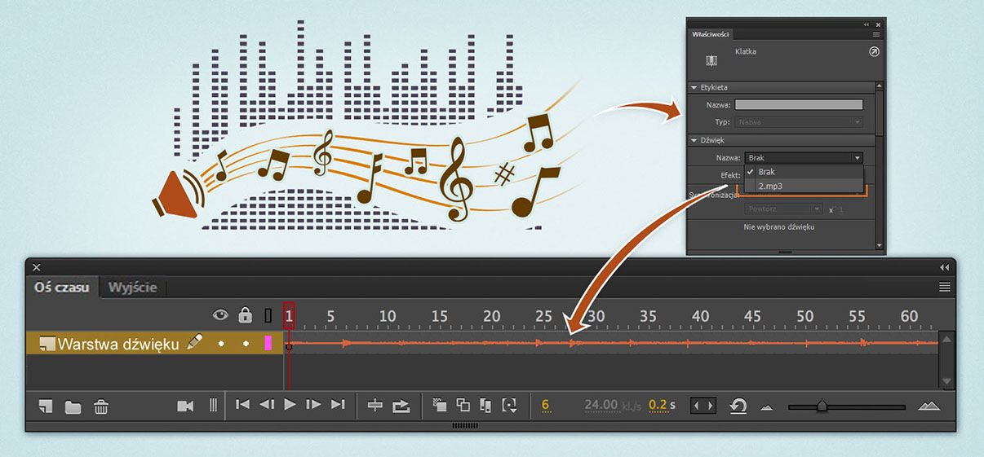
Task: Switch to the Oś czasu tab
Action: pyautogui.click(x=63, y=287)
